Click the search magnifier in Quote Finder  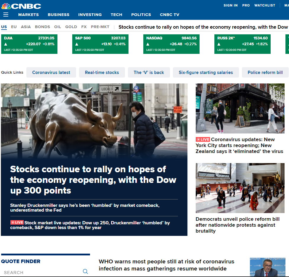85,271
